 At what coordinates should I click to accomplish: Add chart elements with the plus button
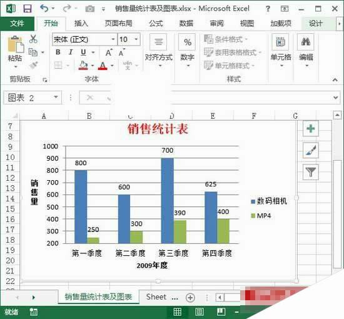tap(310, 129)
